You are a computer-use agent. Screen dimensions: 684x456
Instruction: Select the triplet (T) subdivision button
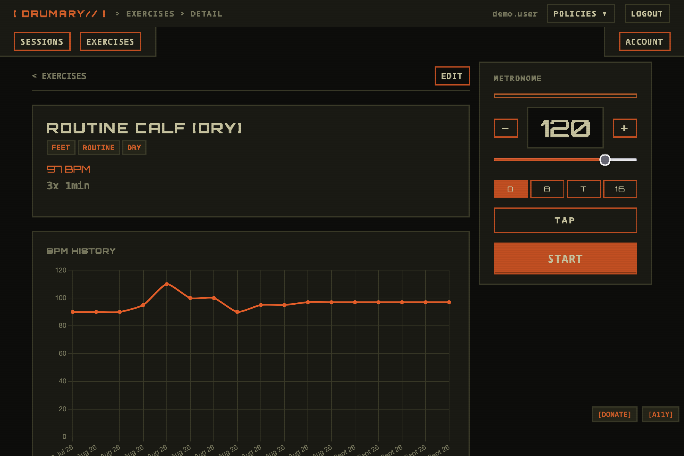click(x=584, y=189)
